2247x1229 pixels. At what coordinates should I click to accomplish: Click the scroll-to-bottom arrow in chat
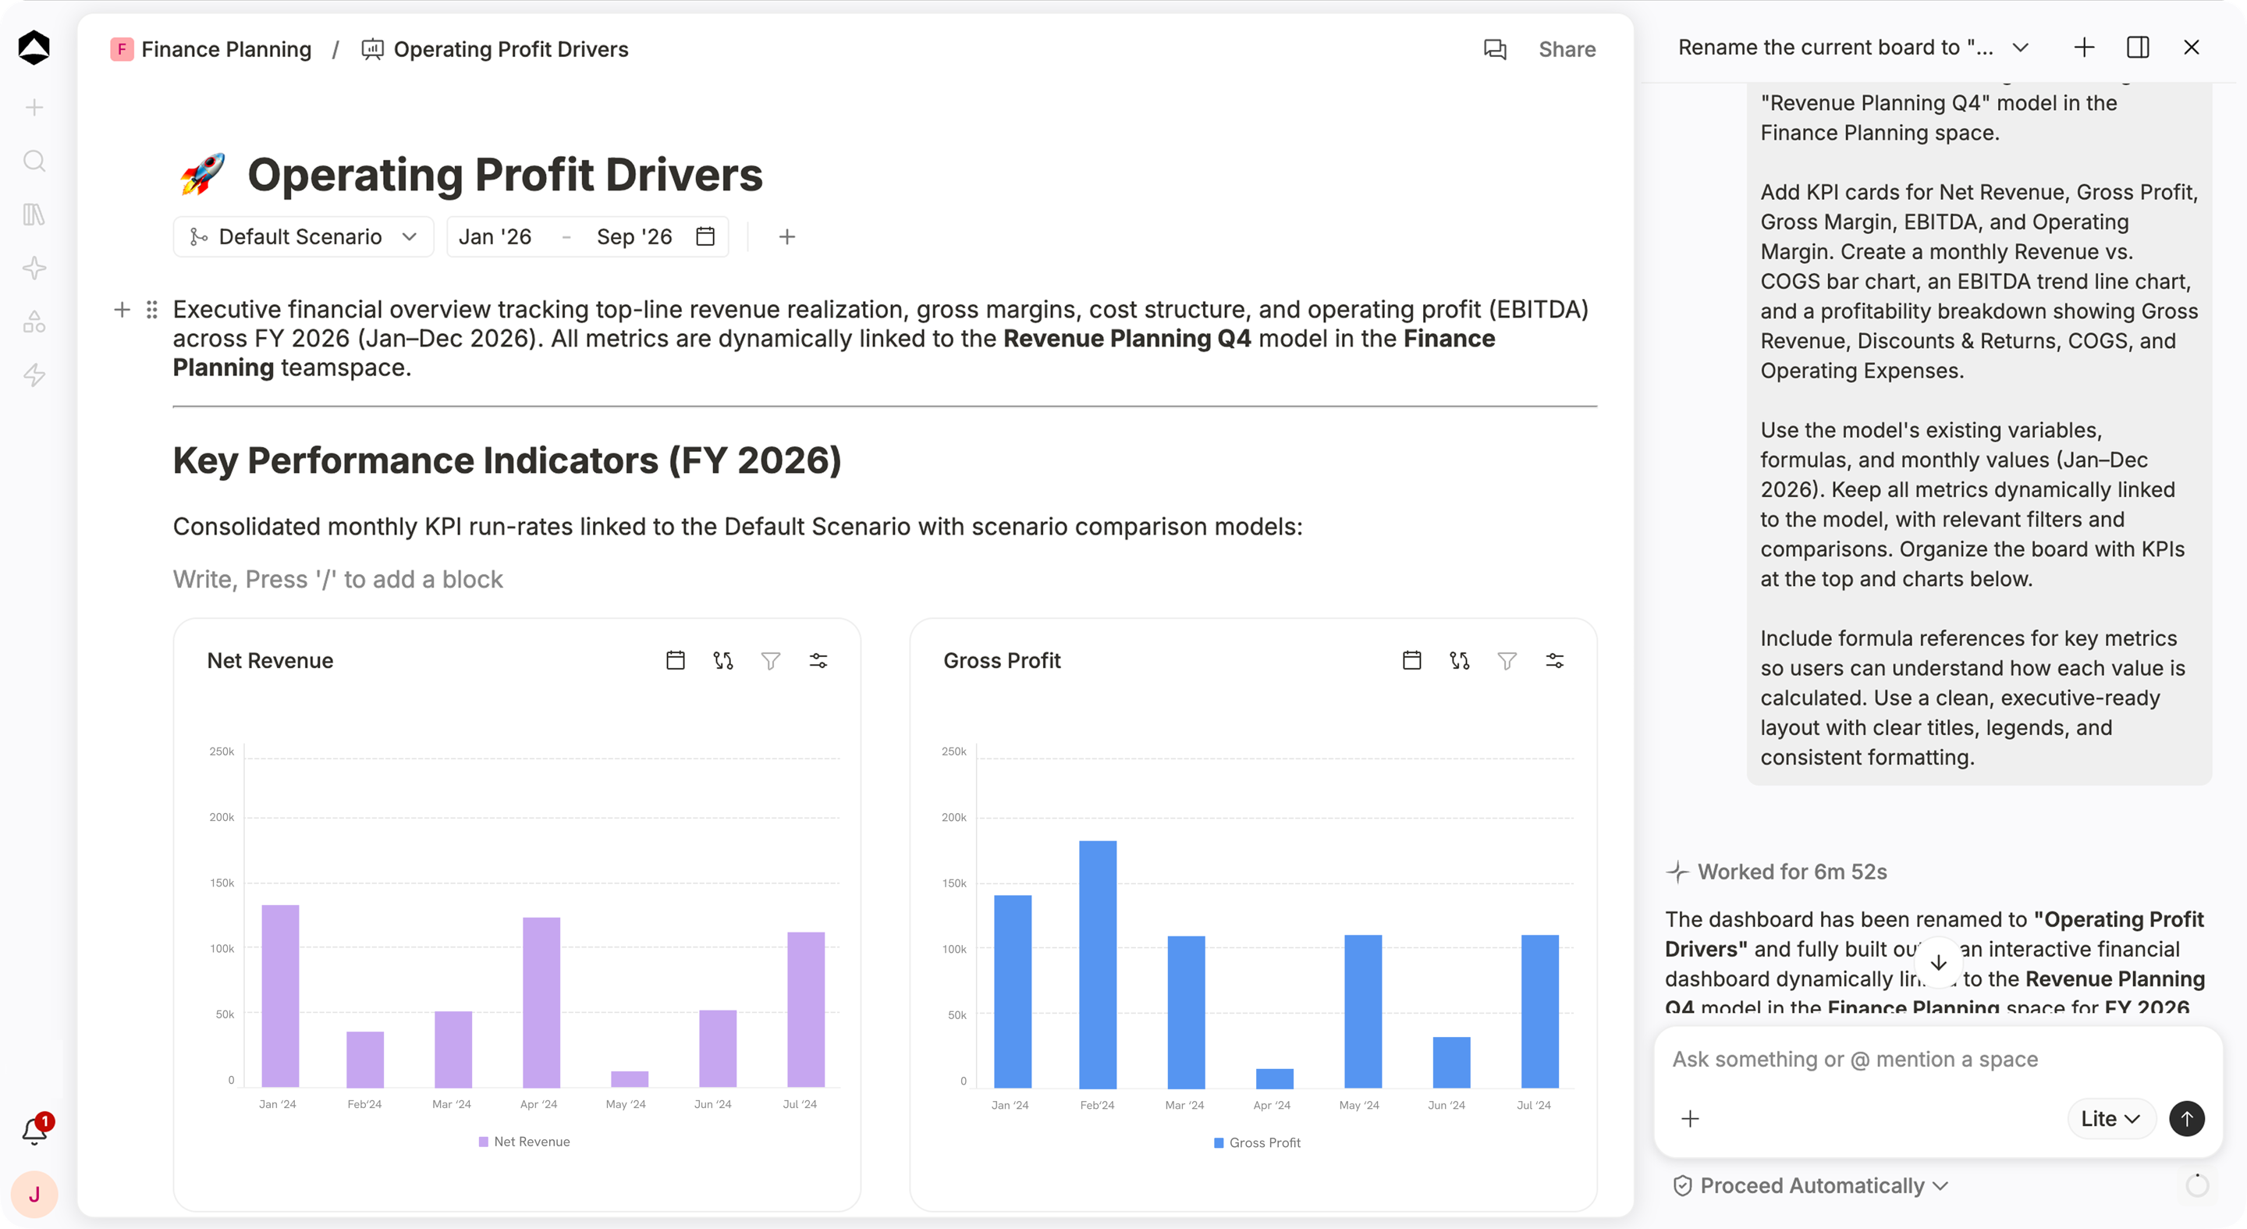[x=1938, y=963]
